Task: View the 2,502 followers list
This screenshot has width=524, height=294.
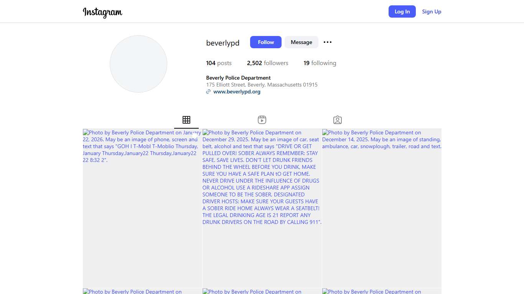Action: [x=267, y=63]
